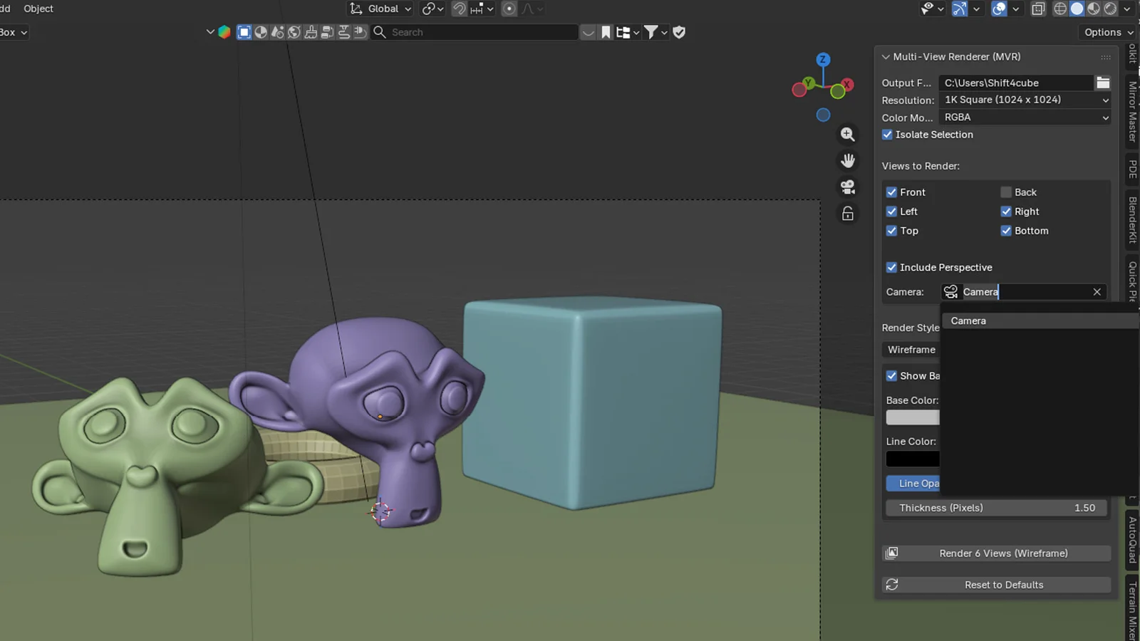Disable the Include Perspective checkbox
Screen dimensions: 1140x641
[x=891, y=267]
